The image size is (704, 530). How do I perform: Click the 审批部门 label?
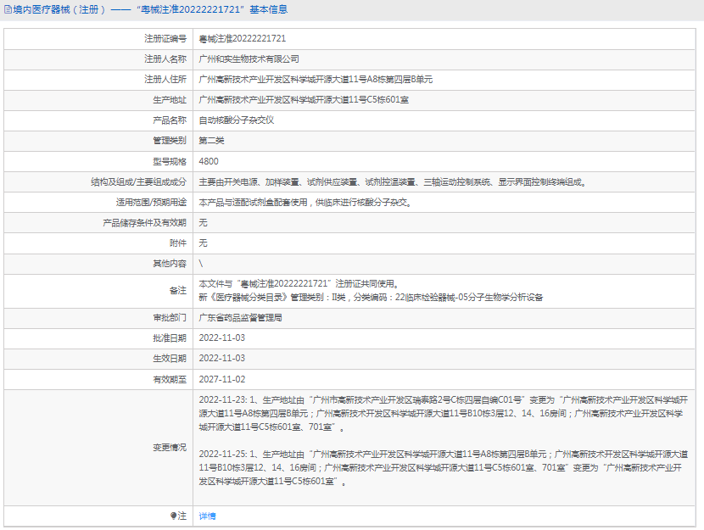(x=170, y=318)
